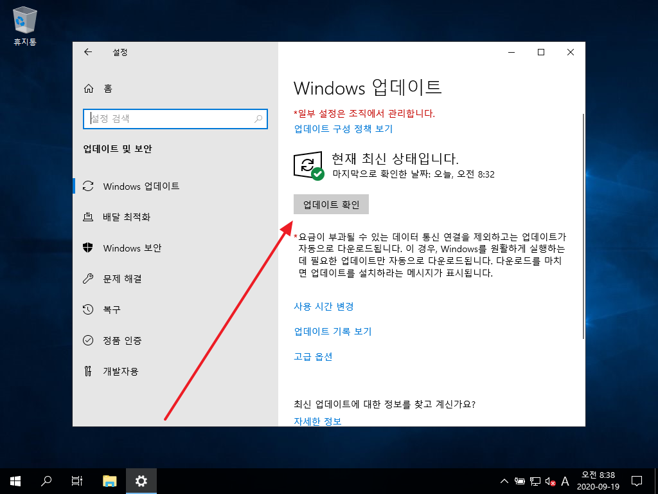658x494 pixels.
Task: Click the Settings gear on the taskbar
Action: pyautogui.click(x=141, y=481)
